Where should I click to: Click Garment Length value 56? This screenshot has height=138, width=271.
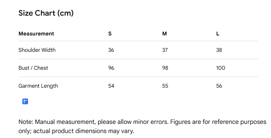pyautogui.click(x=219, y=86)
